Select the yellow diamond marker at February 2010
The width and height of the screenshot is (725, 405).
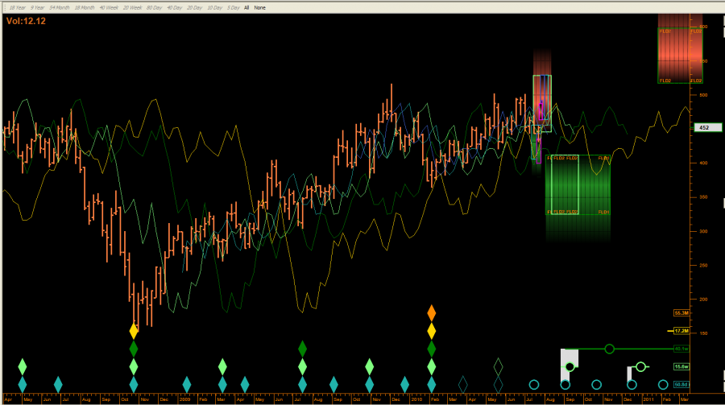tap(432, 331)
